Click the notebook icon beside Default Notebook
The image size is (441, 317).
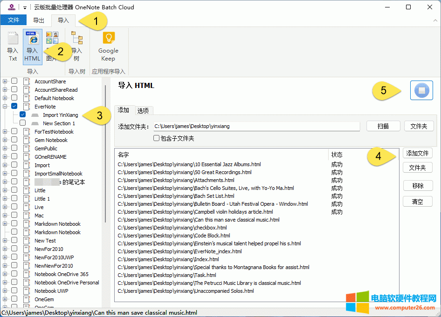point(26,98)
